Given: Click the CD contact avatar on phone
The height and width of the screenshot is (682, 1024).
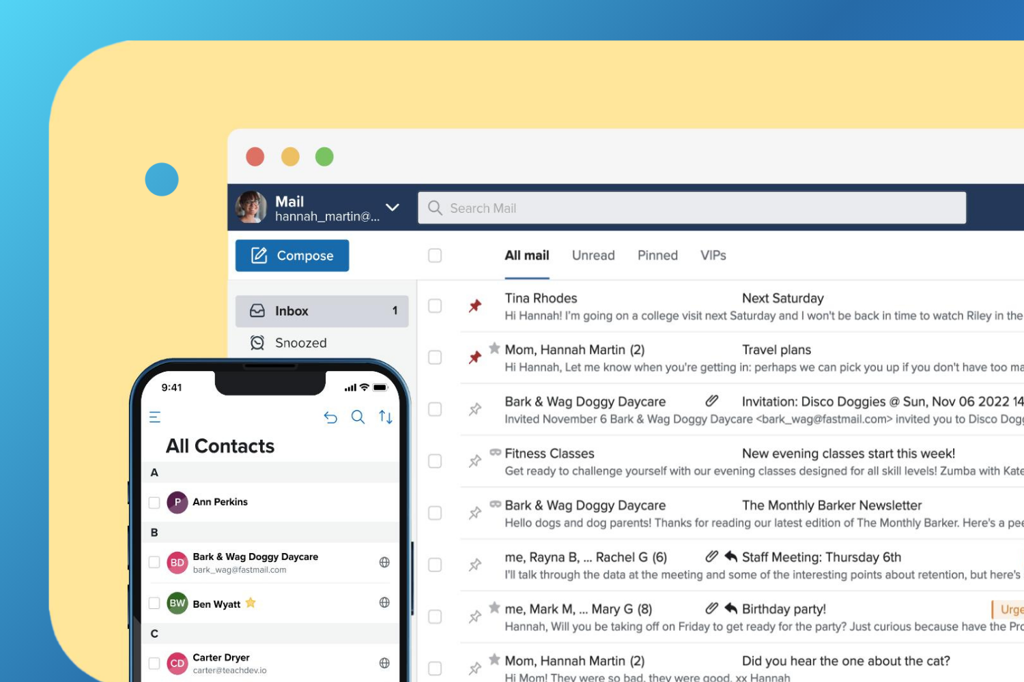Looking at the screenshot, I should coord(177,663).
